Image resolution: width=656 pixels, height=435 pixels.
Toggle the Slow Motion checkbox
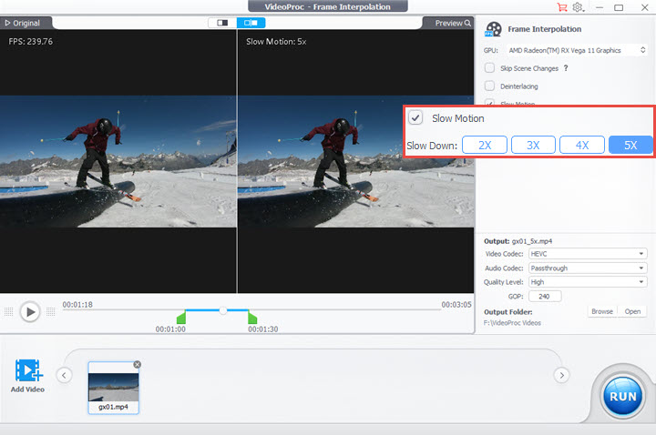point(415,118)
